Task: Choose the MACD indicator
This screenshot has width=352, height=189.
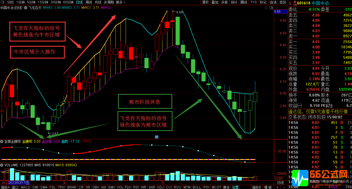Action: click(x=25, y=187)
